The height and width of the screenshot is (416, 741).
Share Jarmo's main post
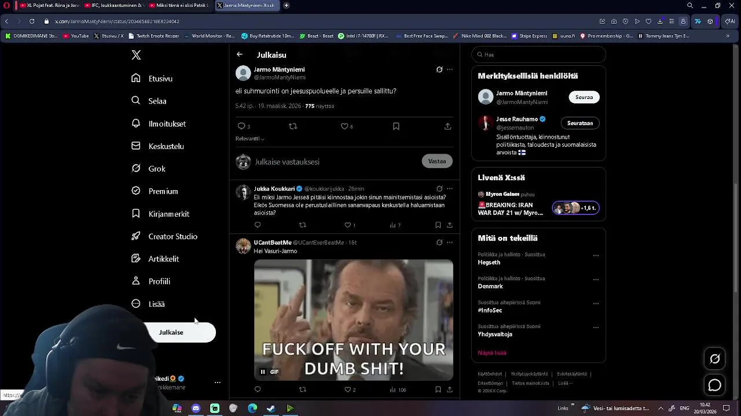click(x=447, y=126)
